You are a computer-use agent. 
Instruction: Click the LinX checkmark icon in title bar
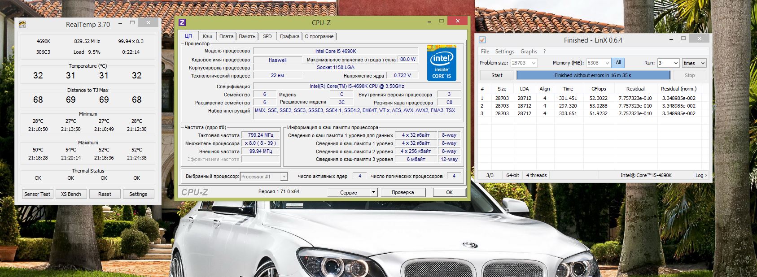coord(482,40)
